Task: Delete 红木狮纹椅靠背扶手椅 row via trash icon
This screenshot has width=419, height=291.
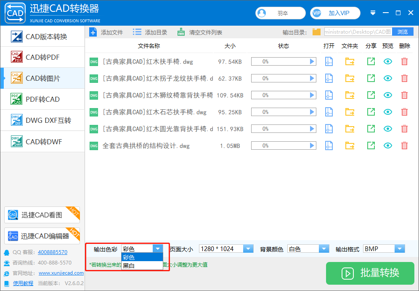Action: [x=404, y=95]
